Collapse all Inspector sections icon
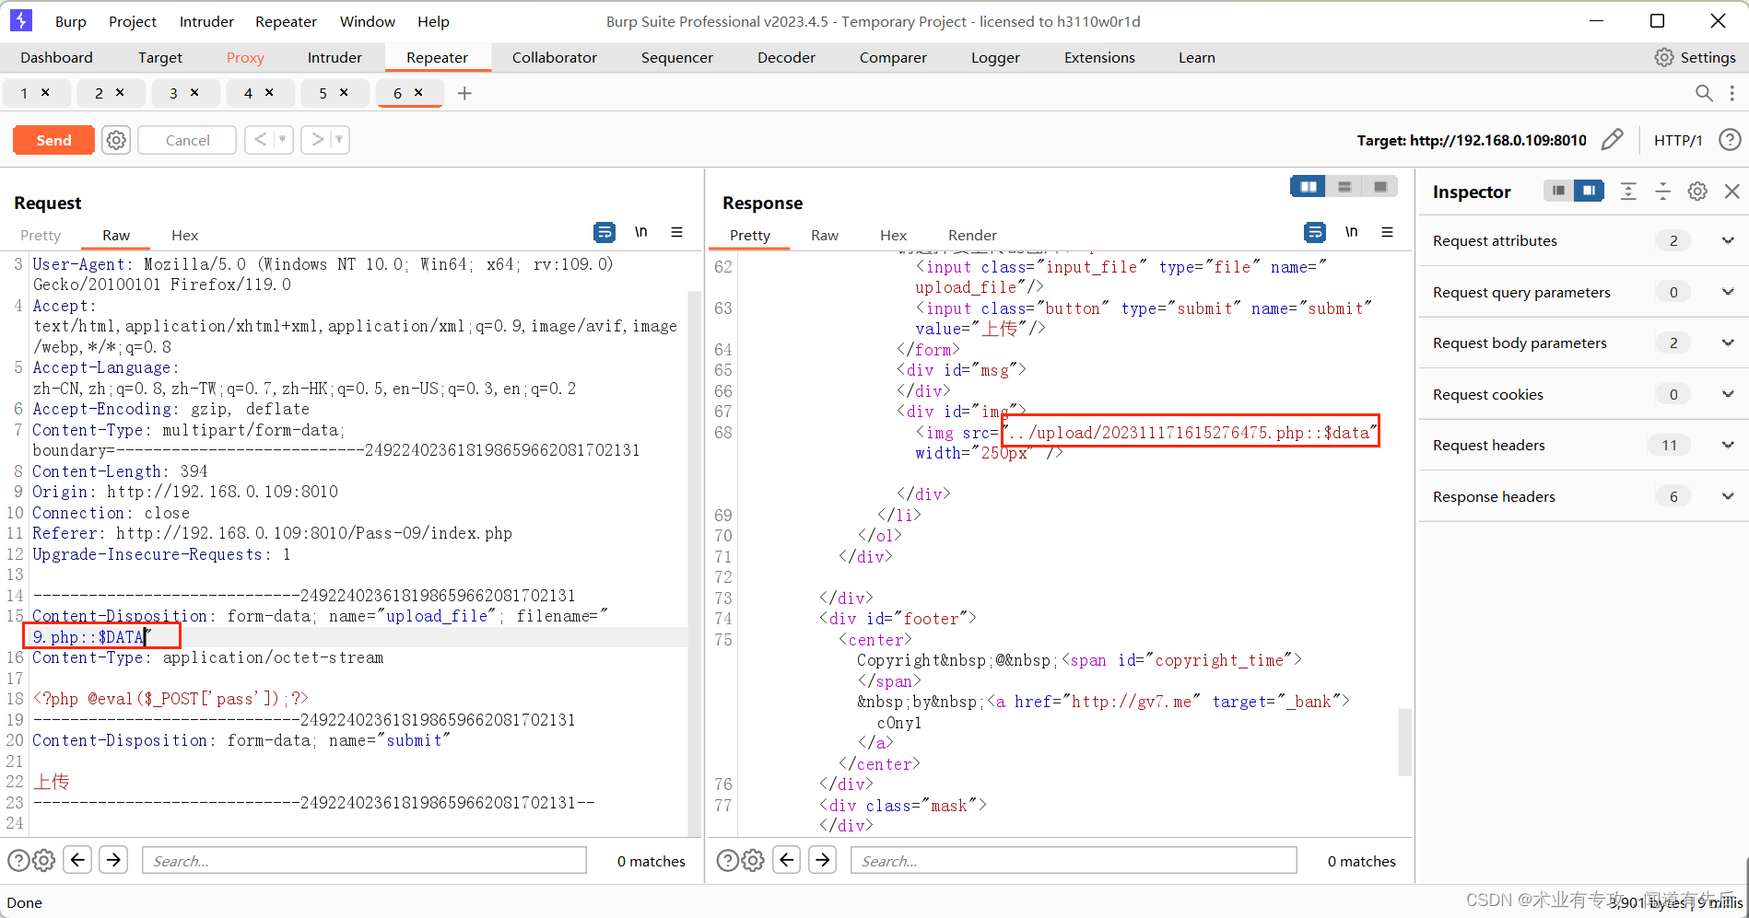Viewport: 1749px width, 918px height. click(x=1662, y=191)
